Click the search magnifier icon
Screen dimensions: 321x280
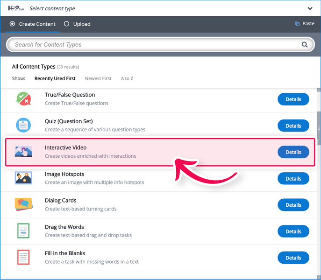(305, 45)
